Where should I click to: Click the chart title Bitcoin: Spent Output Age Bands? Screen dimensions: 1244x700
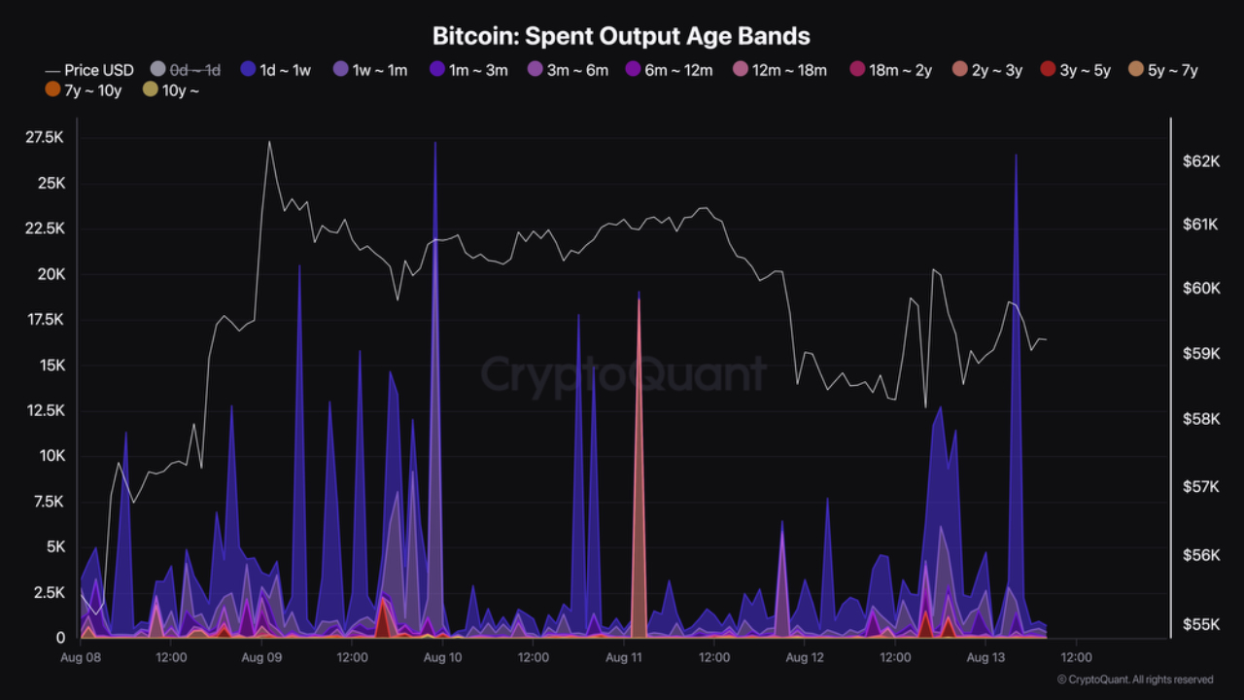point(621,36)
